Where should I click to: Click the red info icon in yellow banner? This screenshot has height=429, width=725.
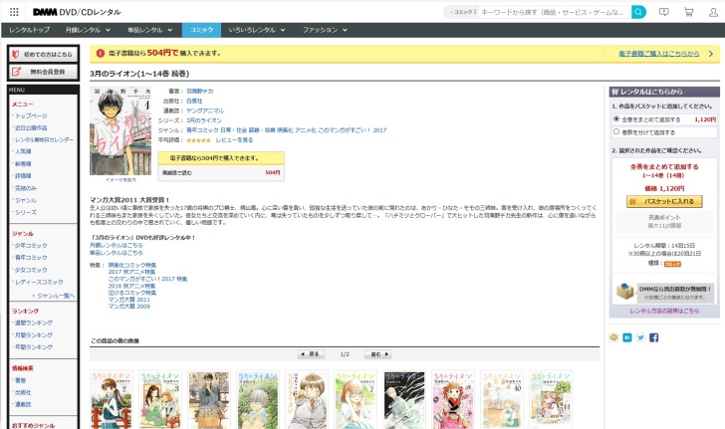(x=100, y=53)
